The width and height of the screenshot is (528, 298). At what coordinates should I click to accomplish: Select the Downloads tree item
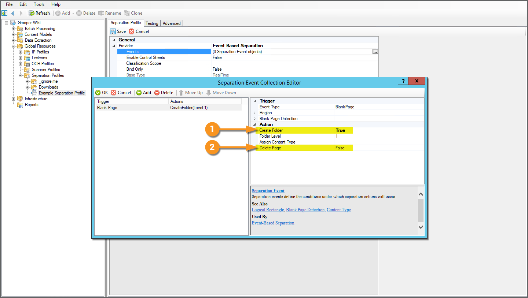(x=48, y=87)
